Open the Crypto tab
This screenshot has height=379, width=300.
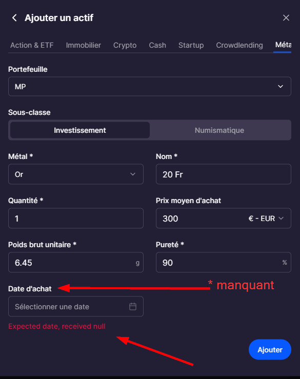pyautogui.click(x=125, y=45)
